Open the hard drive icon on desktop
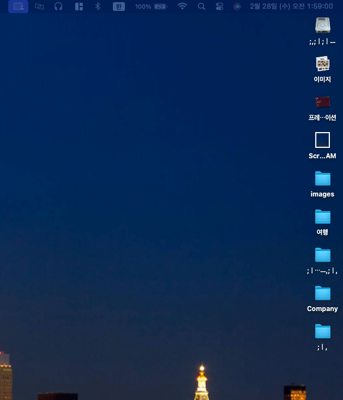Viewport: 343px width, 400px height. tap(322, 26)
